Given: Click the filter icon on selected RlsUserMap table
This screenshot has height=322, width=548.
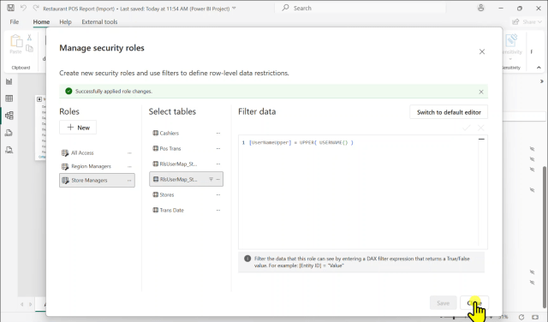Looking at the screenshot, I should (x=211, y=179).
